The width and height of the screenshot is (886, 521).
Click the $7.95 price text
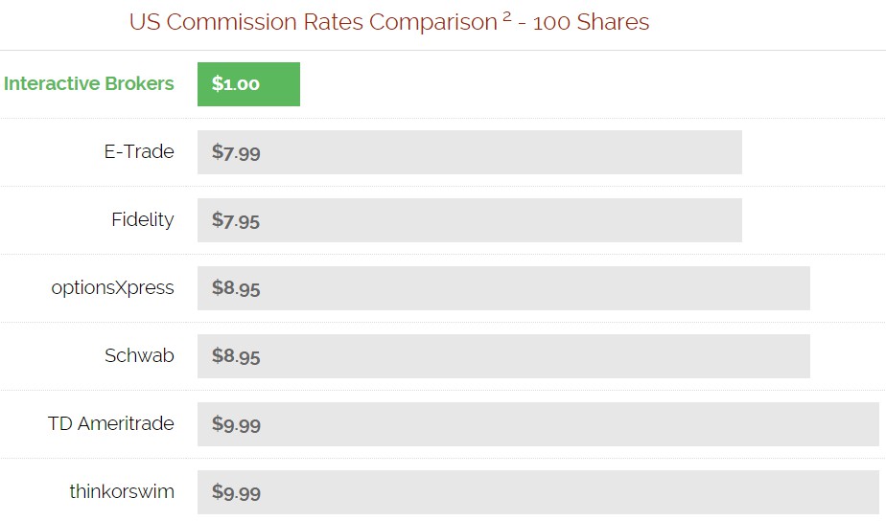click(x=236, y=220)
